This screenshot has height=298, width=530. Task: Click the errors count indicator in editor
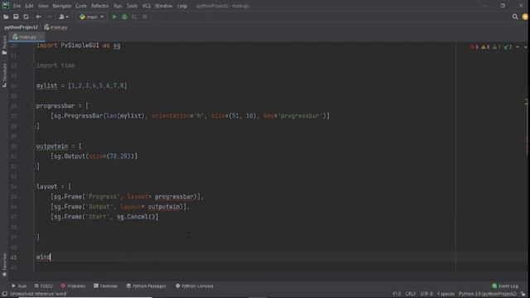click(x=475, y=47)
